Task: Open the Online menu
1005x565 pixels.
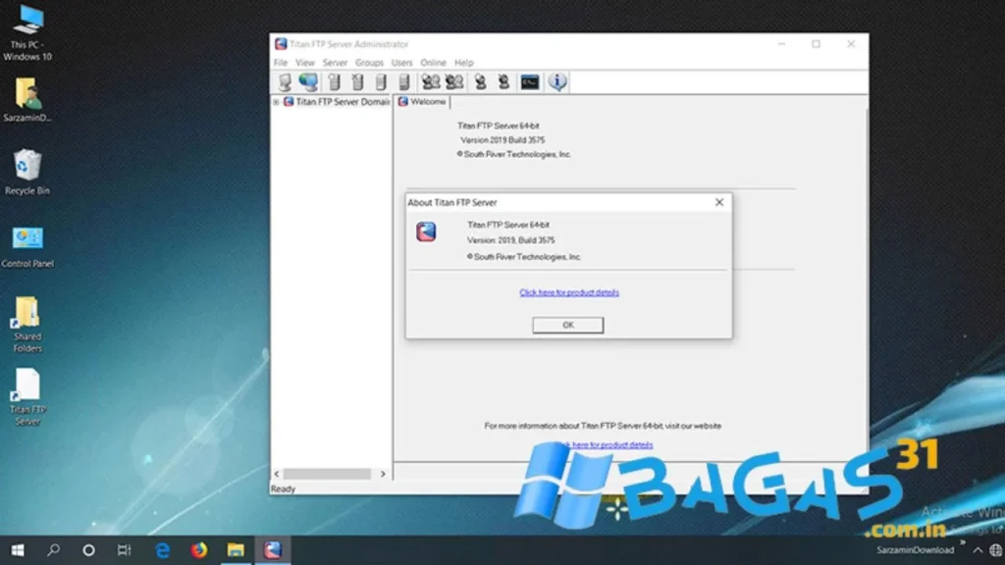Action: (433, 63)
